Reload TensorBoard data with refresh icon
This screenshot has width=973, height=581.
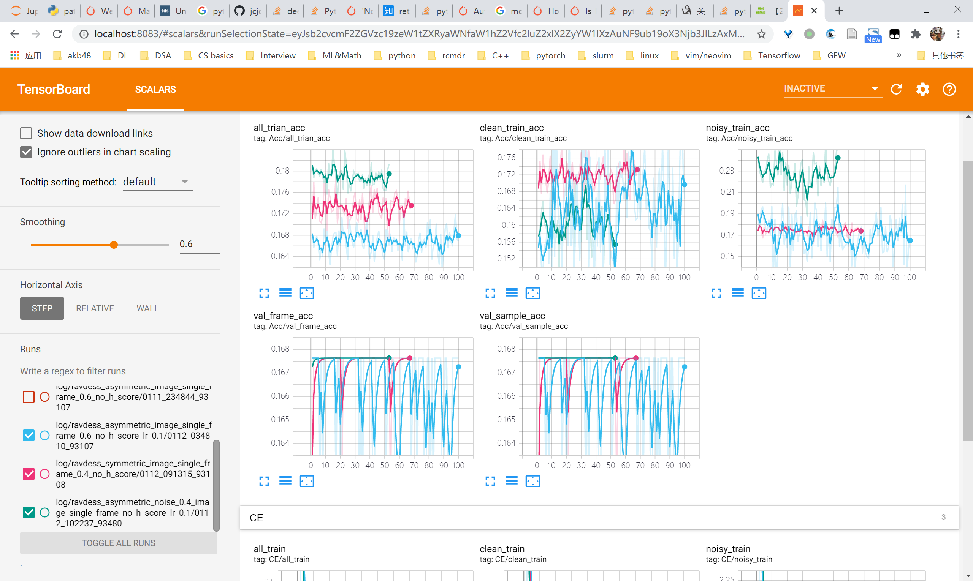896,89
